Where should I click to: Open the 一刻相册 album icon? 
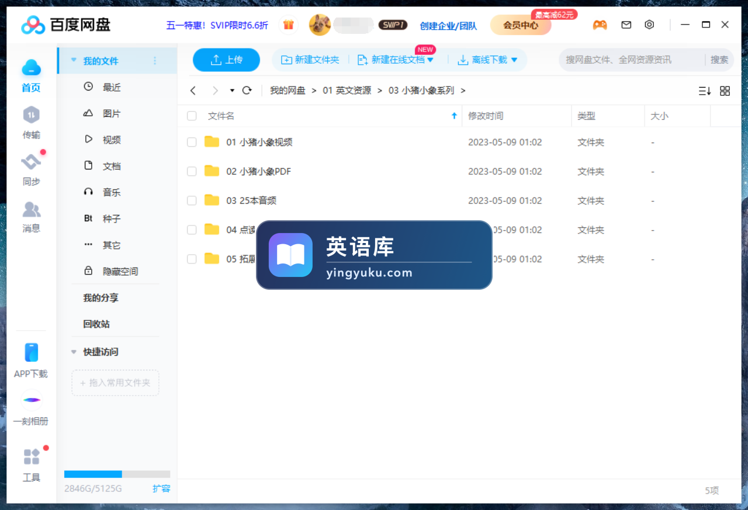coord(32,400)
